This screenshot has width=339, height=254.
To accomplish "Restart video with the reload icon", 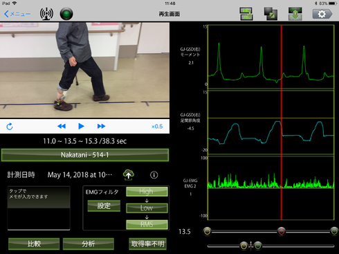I will click(10, 127).
